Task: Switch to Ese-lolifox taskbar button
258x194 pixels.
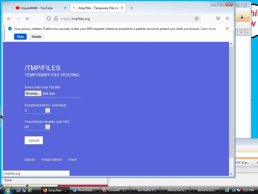Action: pyautogui.click(x=145, y=190)
